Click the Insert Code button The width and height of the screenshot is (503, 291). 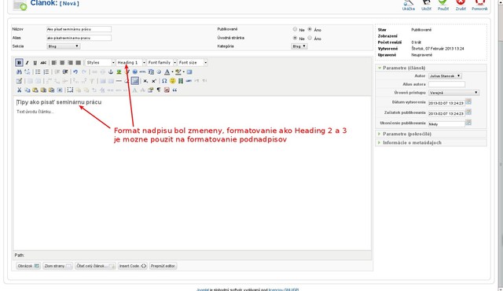click(x=133, y=266)
